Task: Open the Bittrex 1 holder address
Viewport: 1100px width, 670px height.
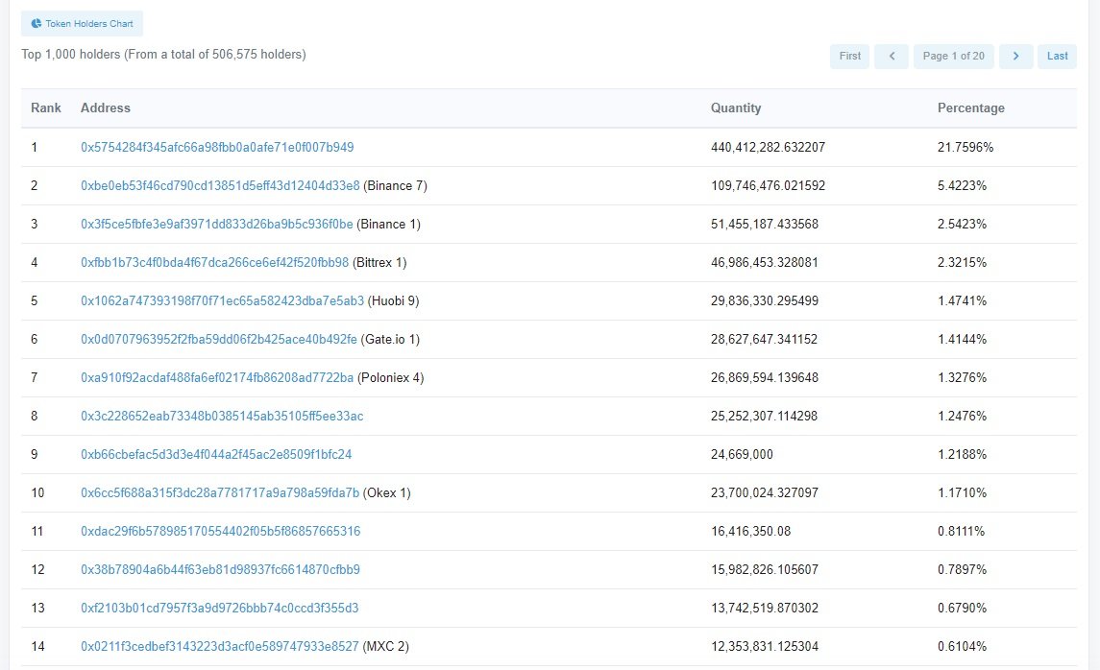Action: (x=214, y=262)
